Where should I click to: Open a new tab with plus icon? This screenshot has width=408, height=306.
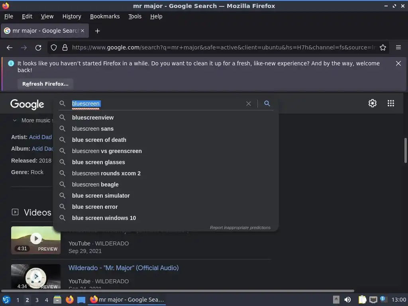click(97, 31)
